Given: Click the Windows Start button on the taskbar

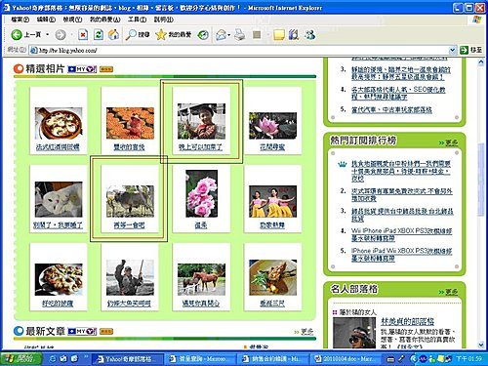Looking at the screenshot, I should coord(21,358).
